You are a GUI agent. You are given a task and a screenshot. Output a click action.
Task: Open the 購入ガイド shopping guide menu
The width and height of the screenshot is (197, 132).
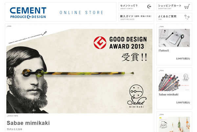136,17
